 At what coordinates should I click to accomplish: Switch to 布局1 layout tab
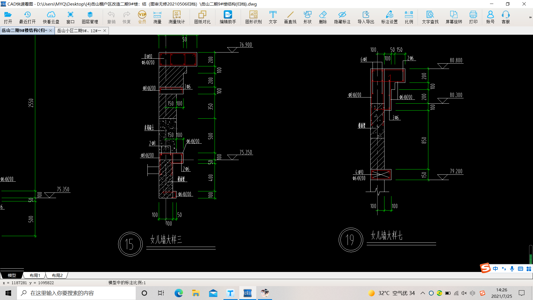(35, 275)
